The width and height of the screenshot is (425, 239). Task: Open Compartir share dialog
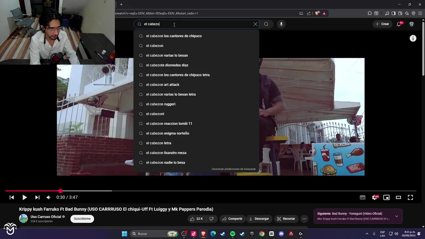[232, 219]
